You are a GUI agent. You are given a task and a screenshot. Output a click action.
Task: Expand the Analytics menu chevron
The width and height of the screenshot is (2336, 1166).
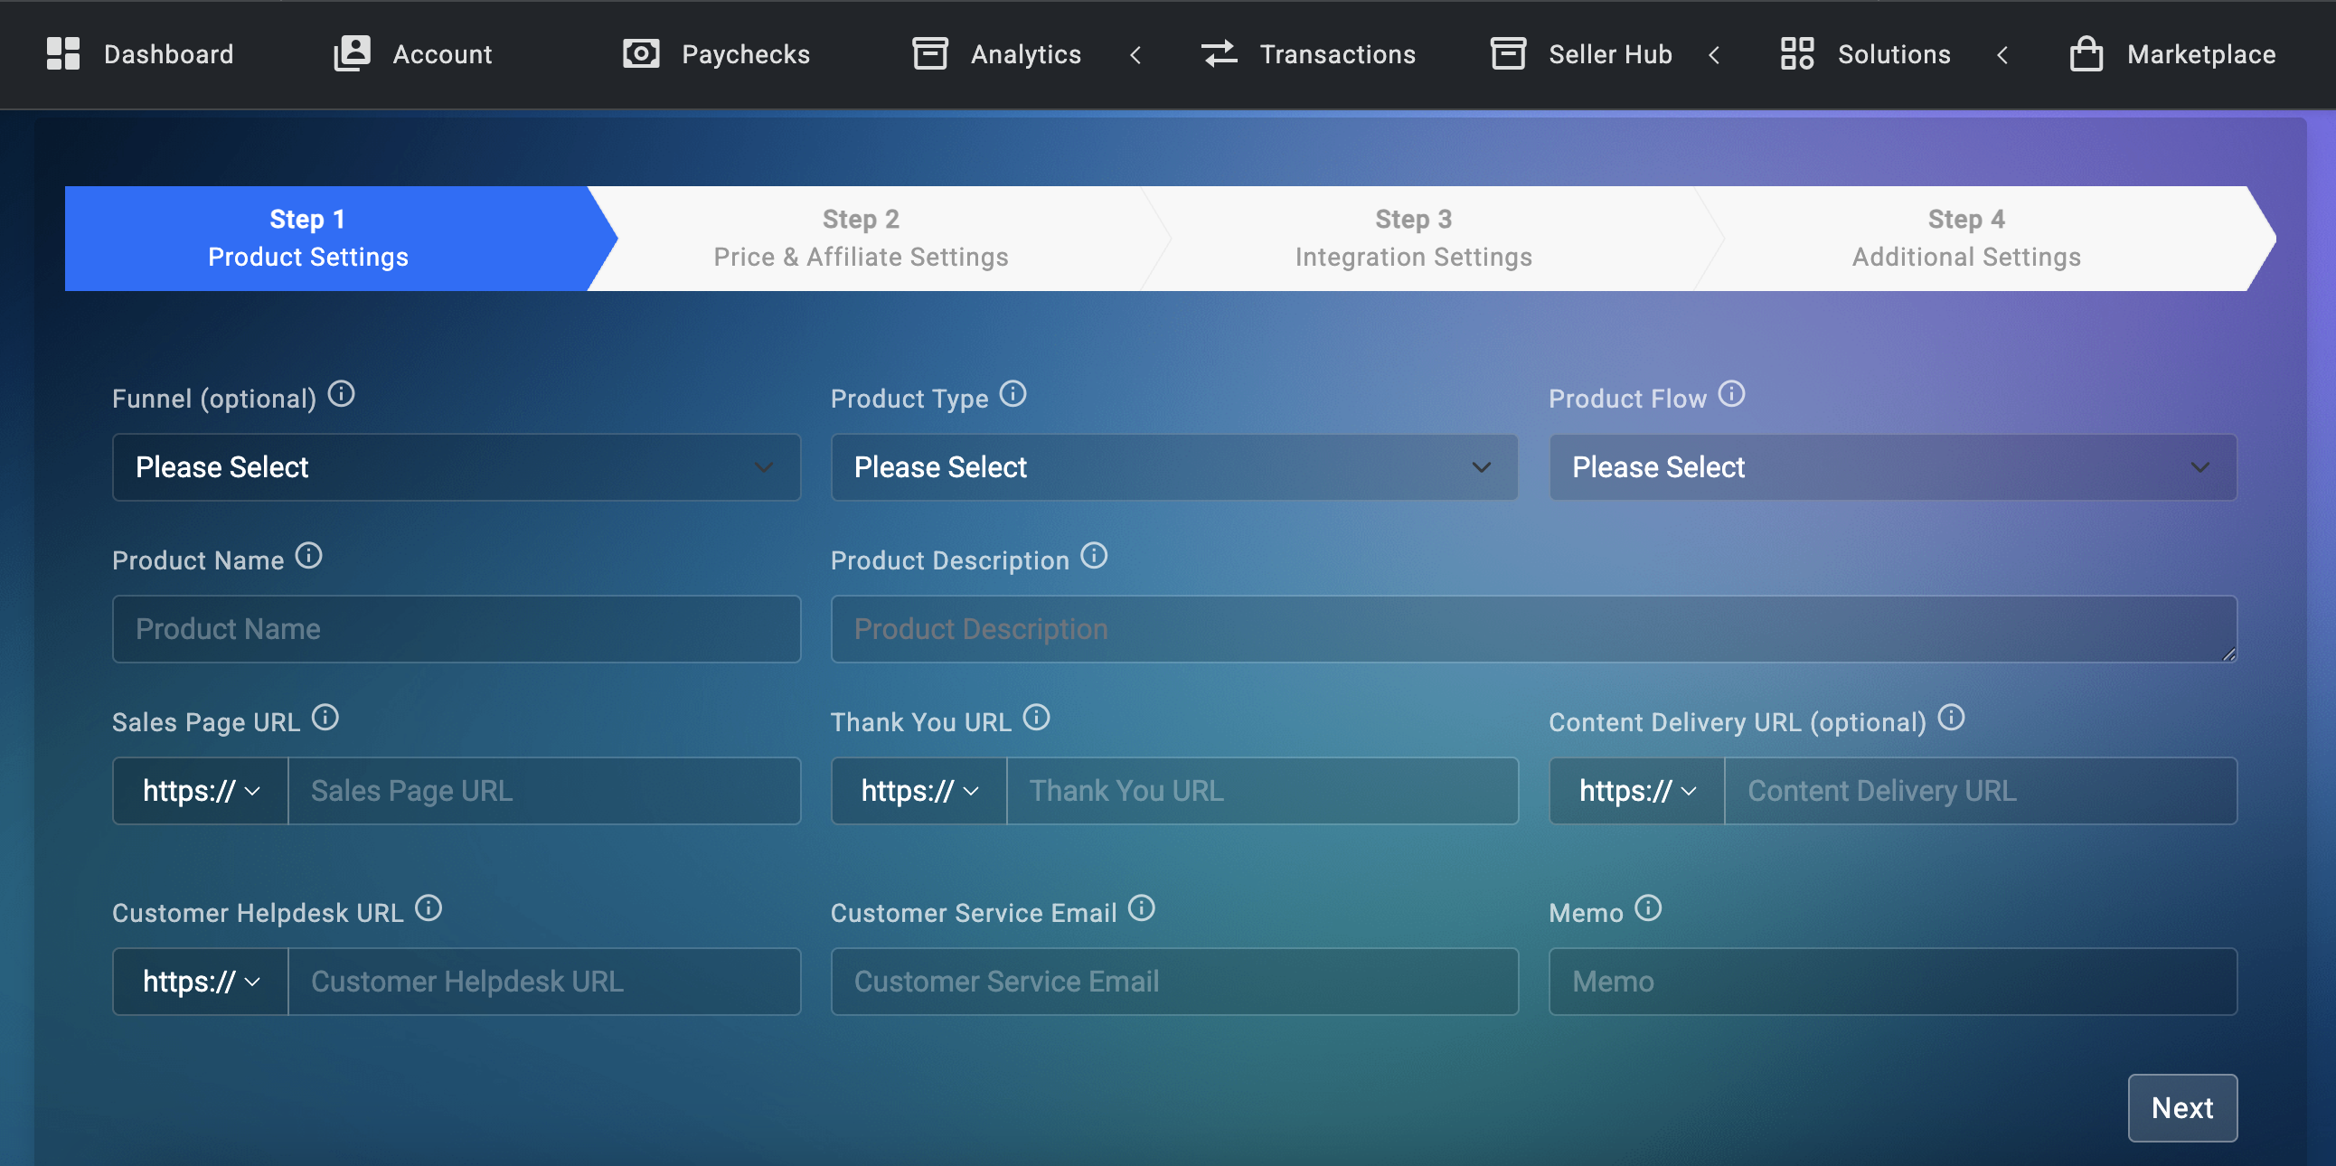[x=1135, y=55]
